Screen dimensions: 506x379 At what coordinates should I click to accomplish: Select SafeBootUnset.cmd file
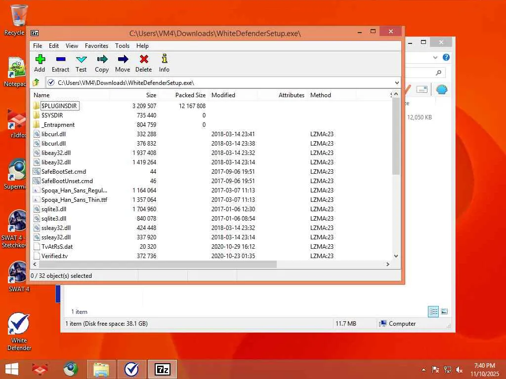pos(67,181)
